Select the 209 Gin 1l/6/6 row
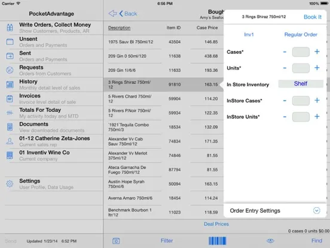Image resolution: width=330 pixels, height=248 pixels. [163, 70]
